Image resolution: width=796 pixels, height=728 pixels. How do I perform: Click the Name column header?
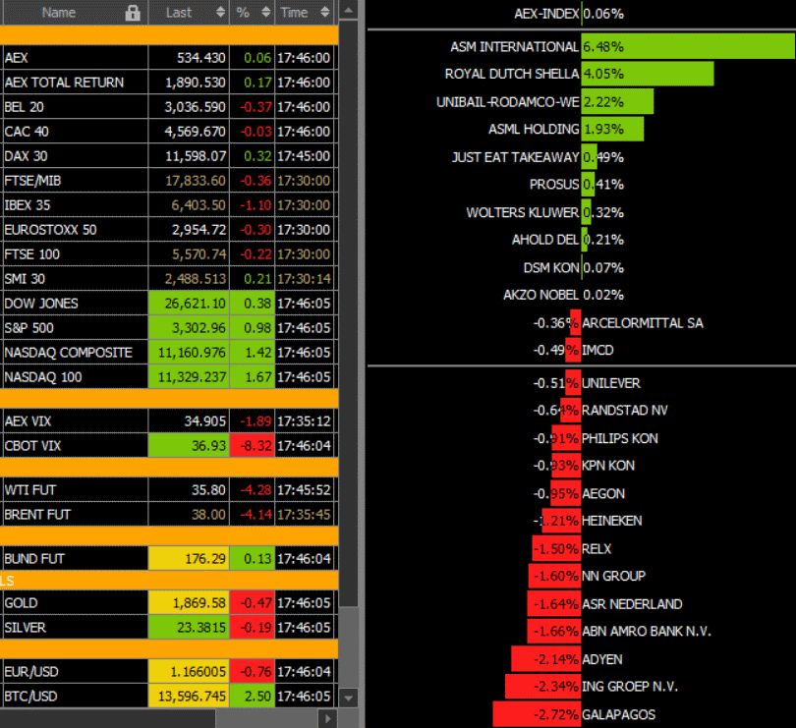pos(75,12)
